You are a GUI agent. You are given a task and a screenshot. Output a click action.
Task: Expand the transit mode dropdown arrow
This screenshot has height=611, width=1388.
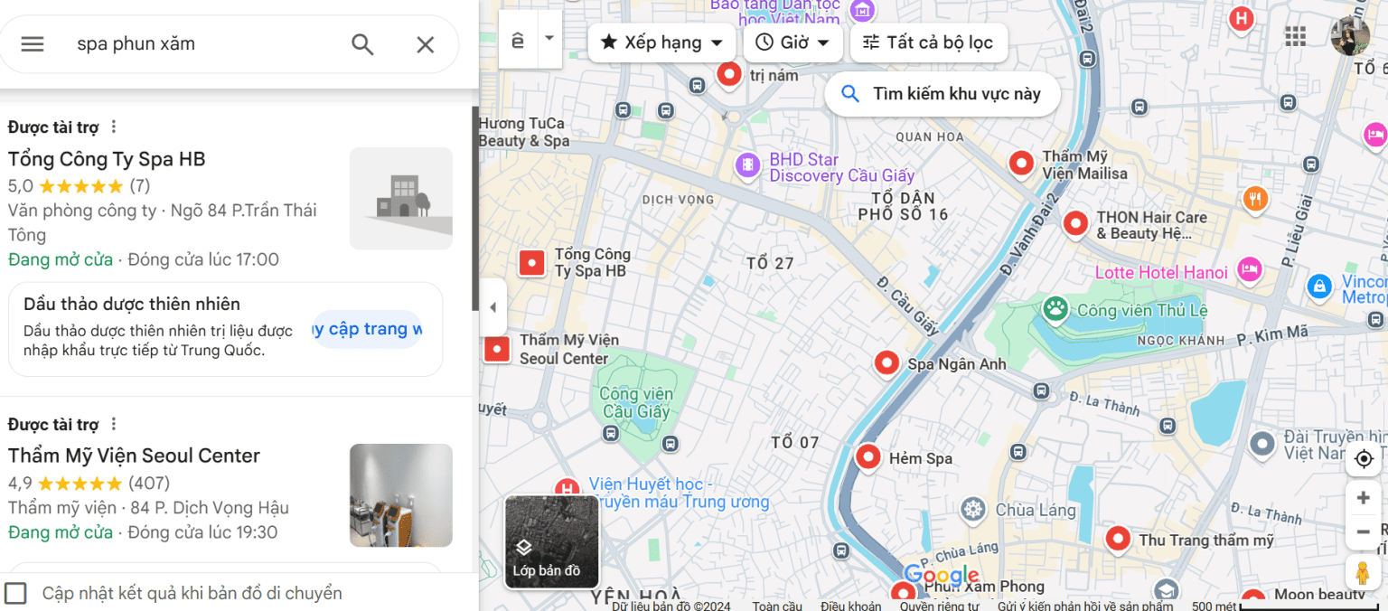pyautogui.click(x=549, y=40)
